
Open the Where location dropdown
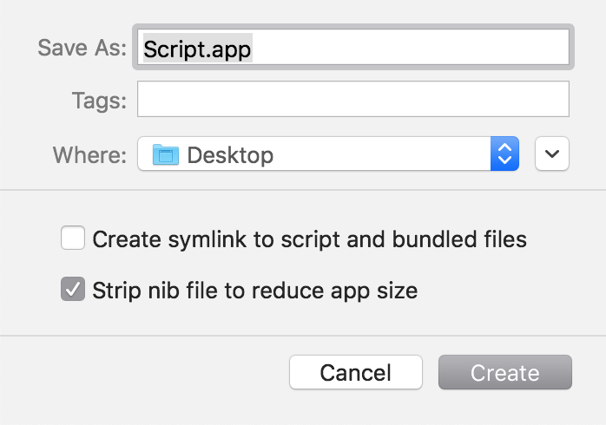(x=328, y=155)
